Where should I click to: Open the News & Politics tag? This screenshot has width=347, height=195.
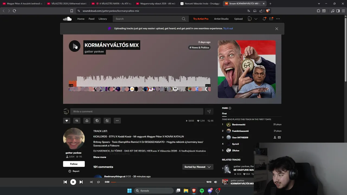pyautogui.click(x=199, y=47)
